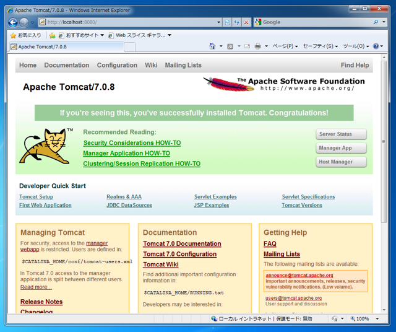Click the Server Status button
Screen dimensions: 396x332
[x=341, y=134]
